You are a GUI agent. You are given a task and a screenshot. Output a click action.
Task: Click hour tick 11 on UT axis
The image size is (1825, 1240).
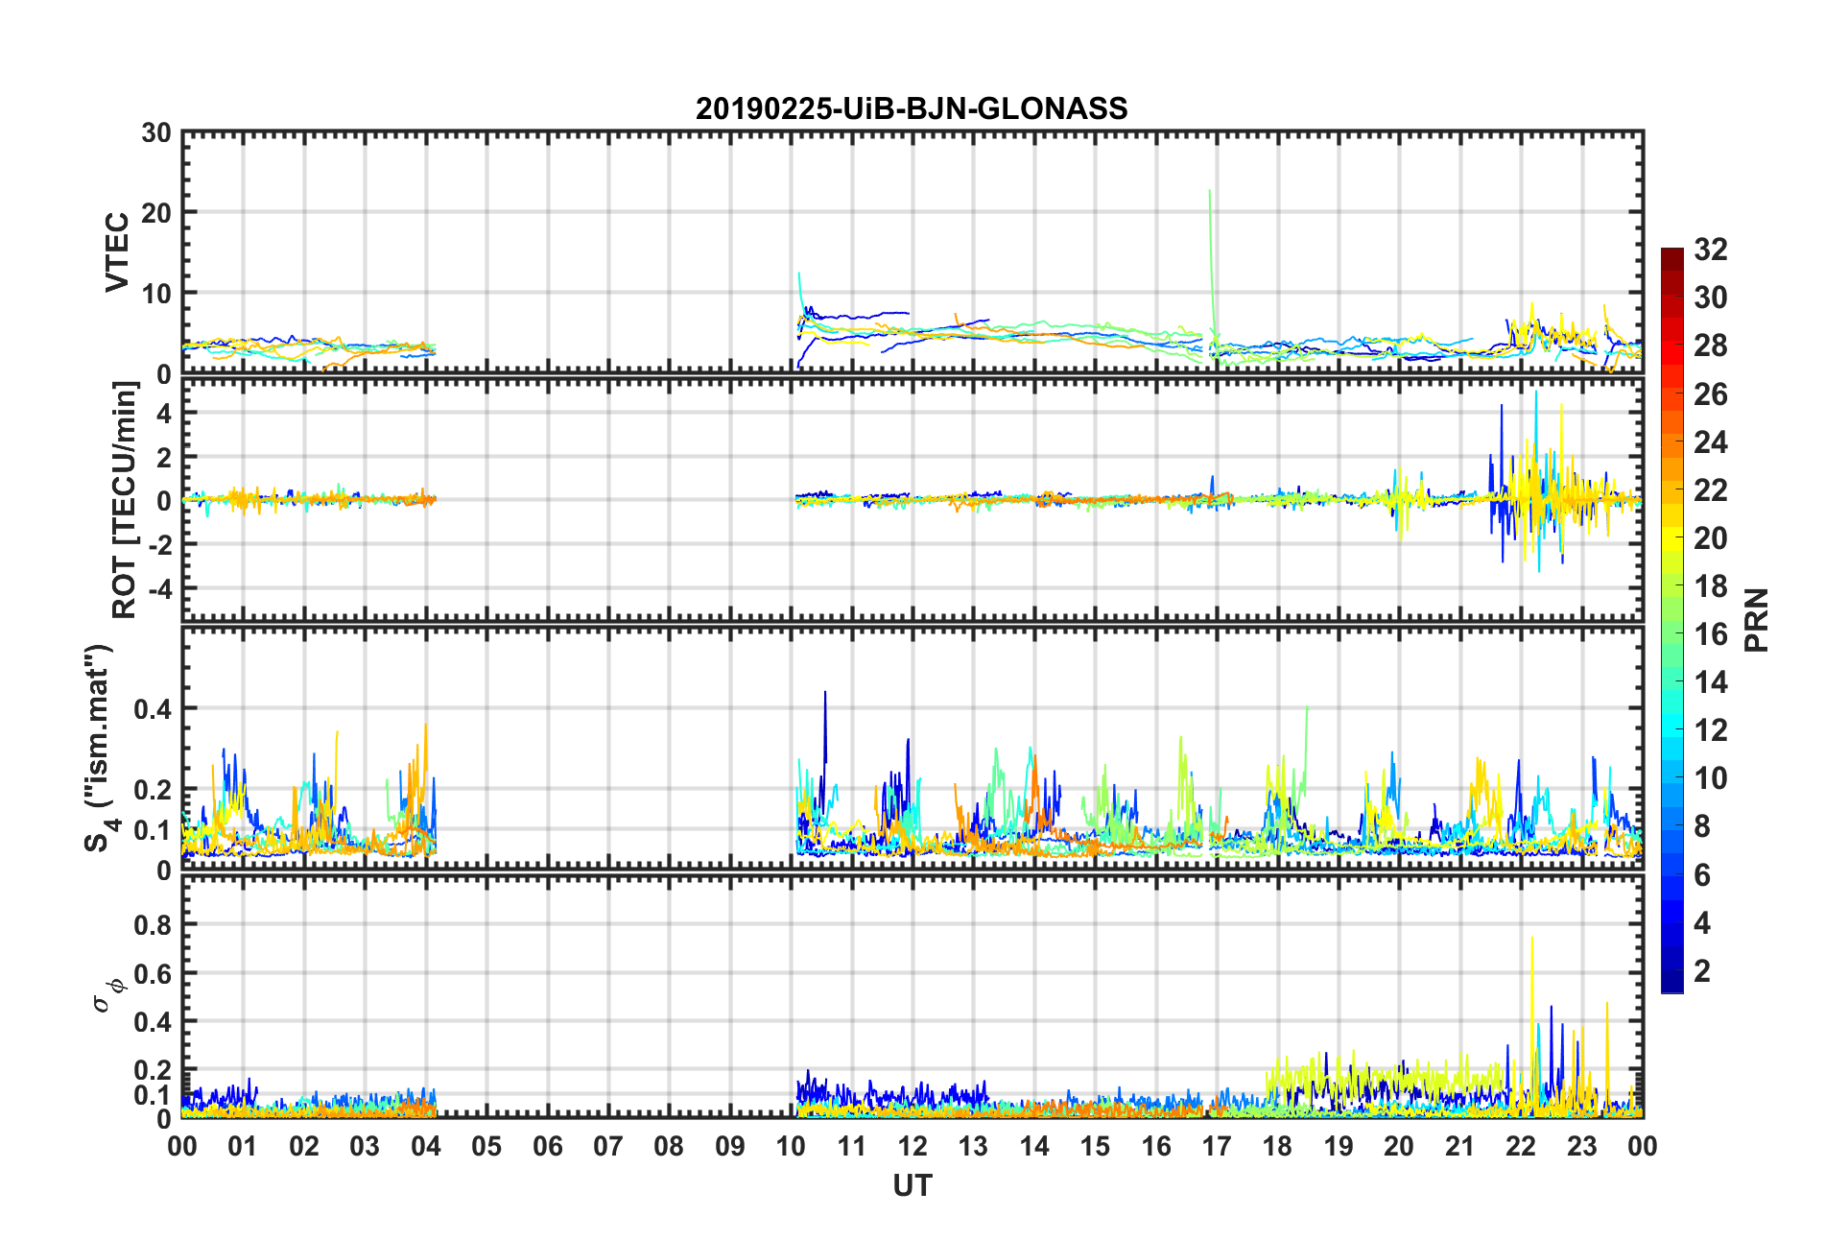click(852, 1146)
